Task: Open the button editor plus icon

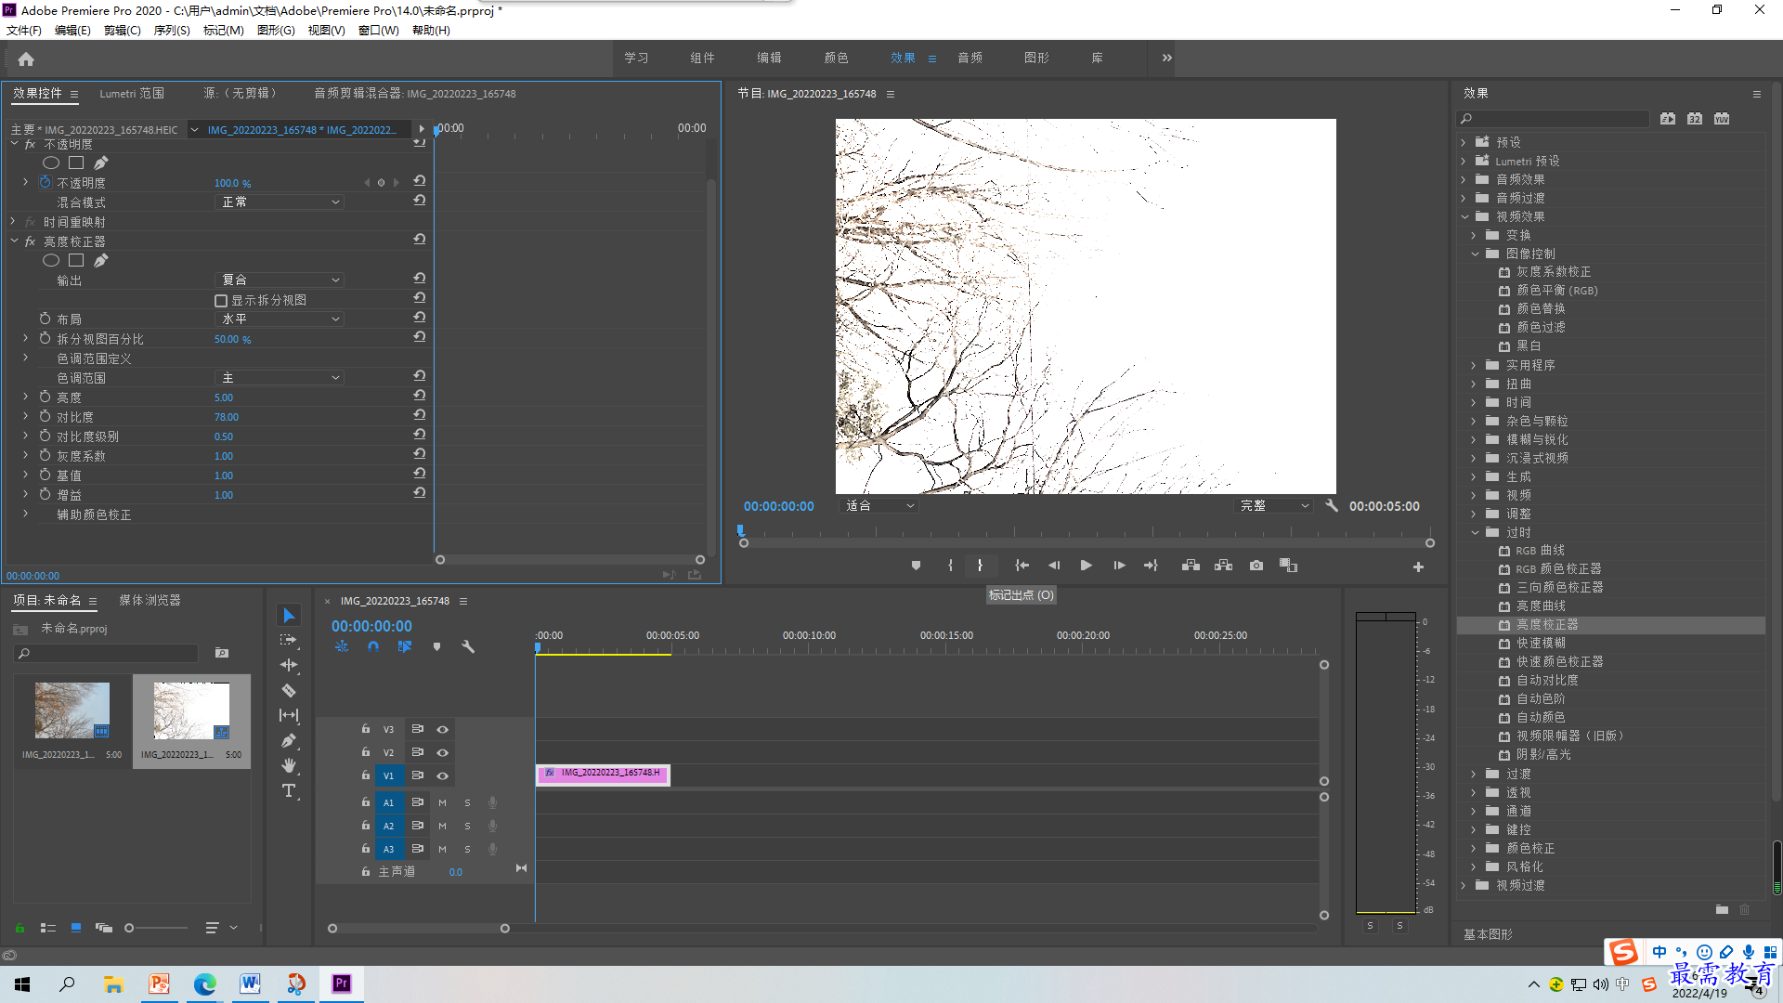Action: [1418, 567]
